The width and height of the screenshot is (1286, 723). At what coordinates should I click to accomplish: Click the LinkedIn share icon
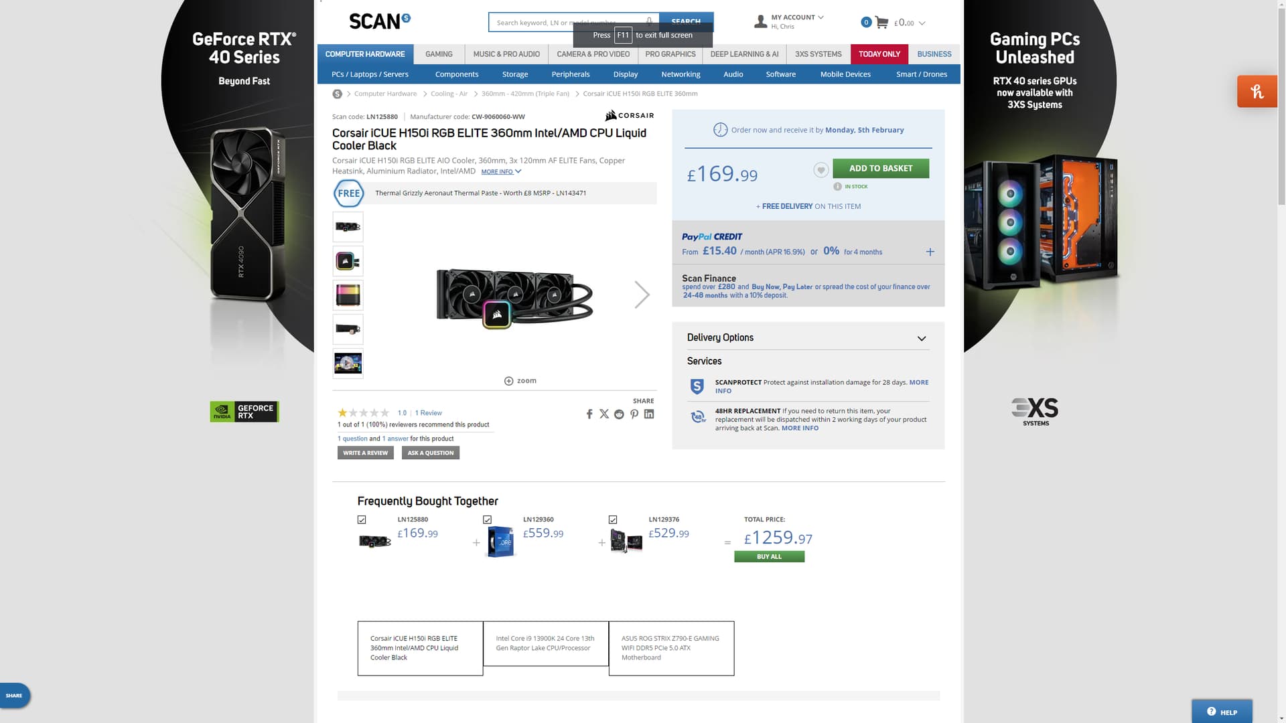point(649,414)
